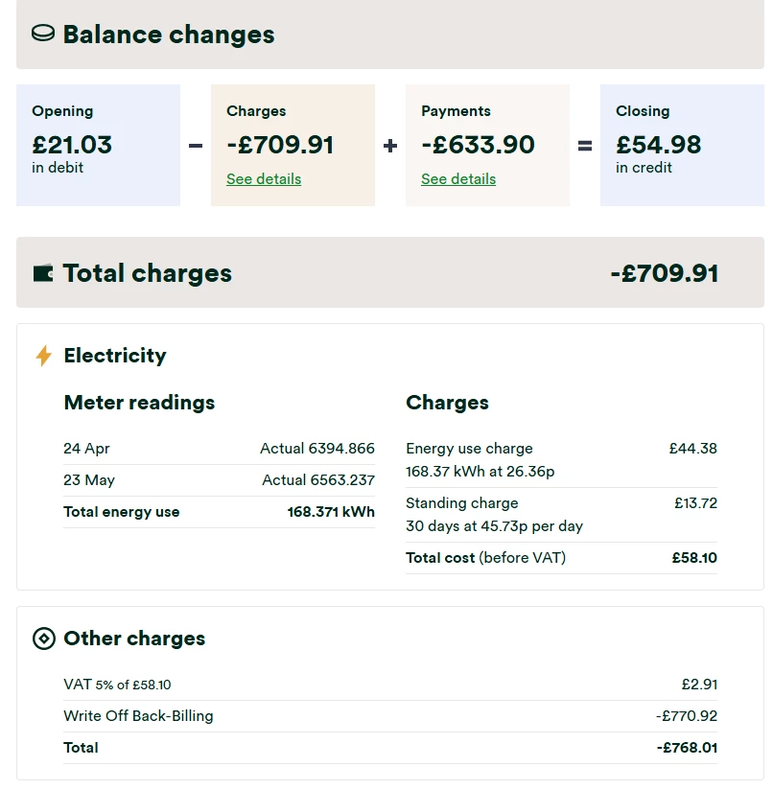This screenshot has height=790, width=773.
Task: Select the 23 May meter reading row
Action: [x=219, y=480]
